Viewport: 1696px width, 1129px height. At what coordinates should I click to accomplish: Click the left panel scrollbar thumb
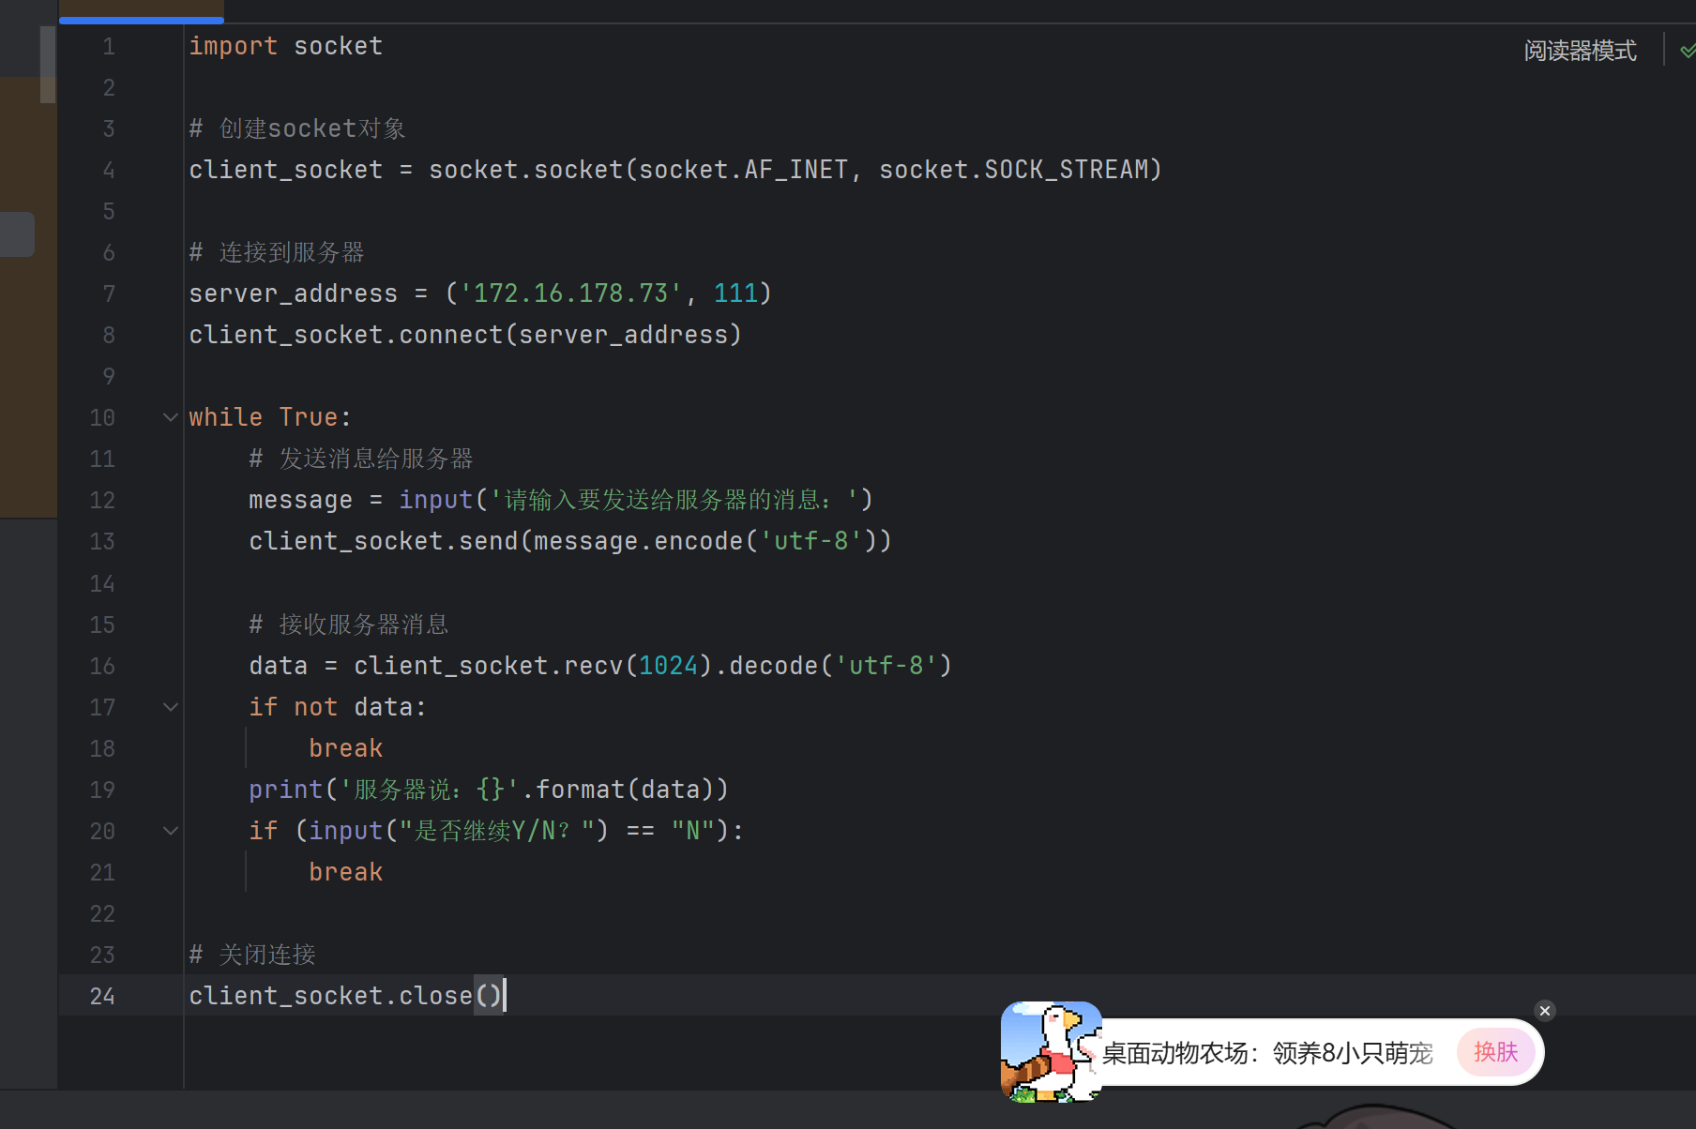(48, 64)
